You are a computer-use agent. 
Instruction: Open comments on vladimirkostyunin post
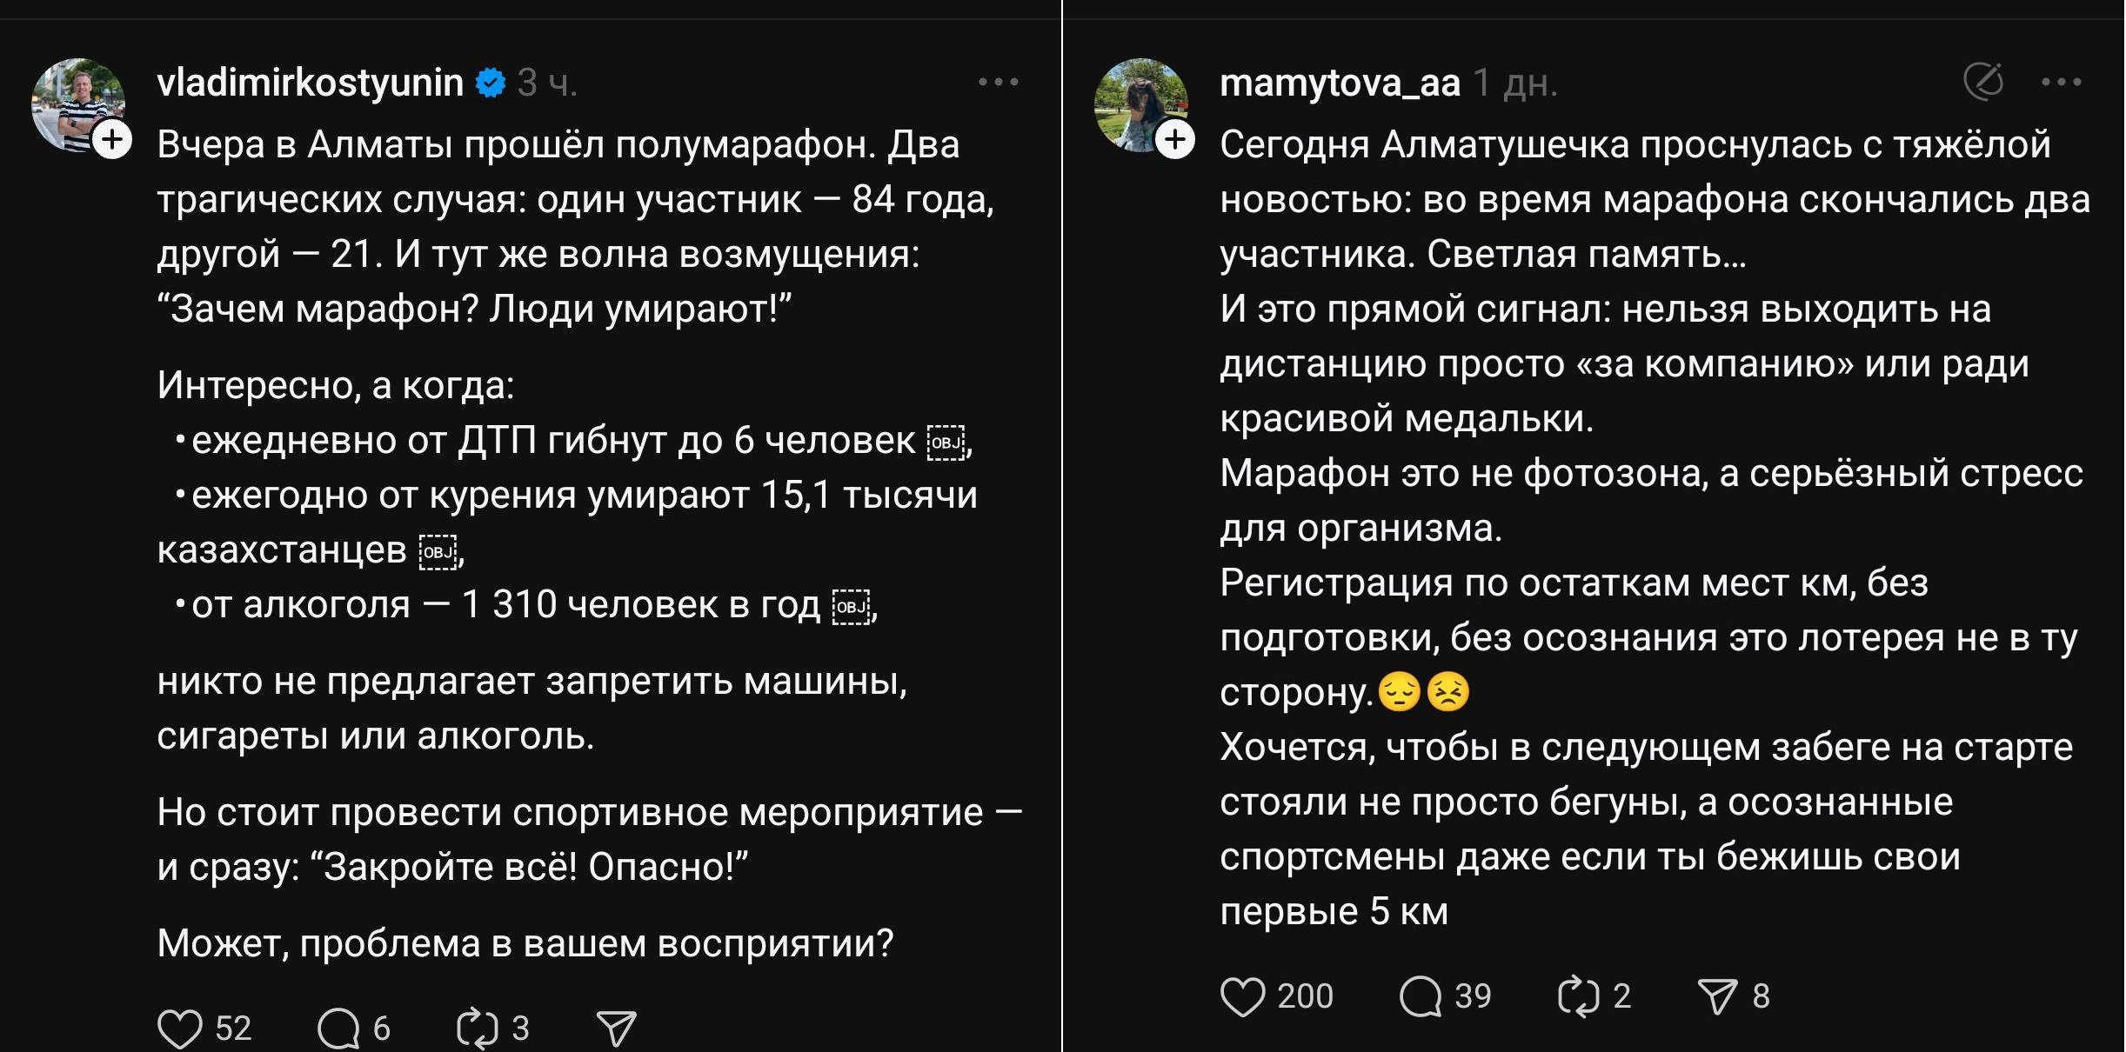pyautogui.click(x=338, y=1028)
